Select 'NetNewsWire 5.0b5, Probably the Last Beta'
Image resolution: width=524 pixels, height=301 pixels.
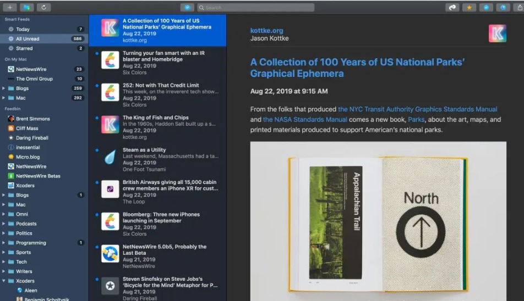[x=157, y=257]
